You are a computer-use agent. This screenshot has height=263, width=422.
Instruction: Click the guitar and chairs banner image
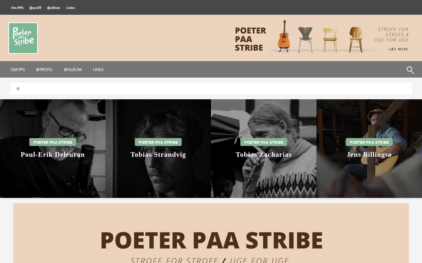coord(322,37)
